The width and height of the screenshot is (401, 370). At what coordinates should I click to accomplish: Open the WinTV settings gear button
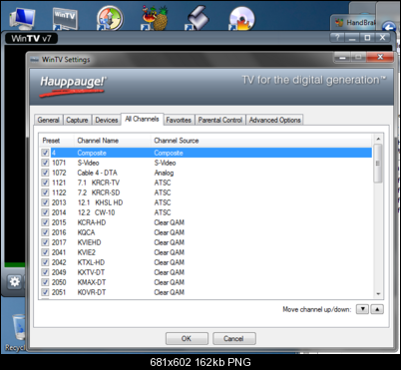point(15,282)
